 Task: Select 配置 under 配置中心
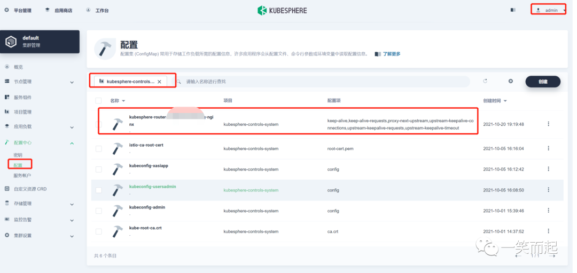tap(18, 165)
